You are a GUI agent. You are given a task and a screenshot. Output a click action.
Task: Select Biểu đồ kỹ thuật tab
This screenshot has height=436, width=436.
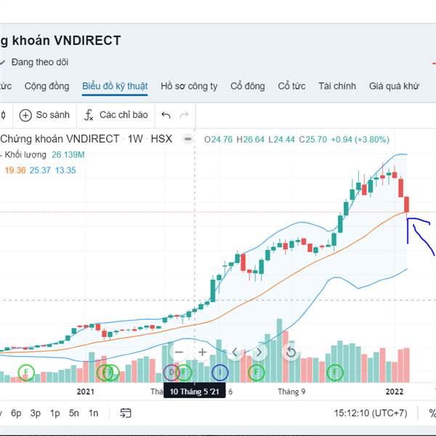[x=115, y=86]
